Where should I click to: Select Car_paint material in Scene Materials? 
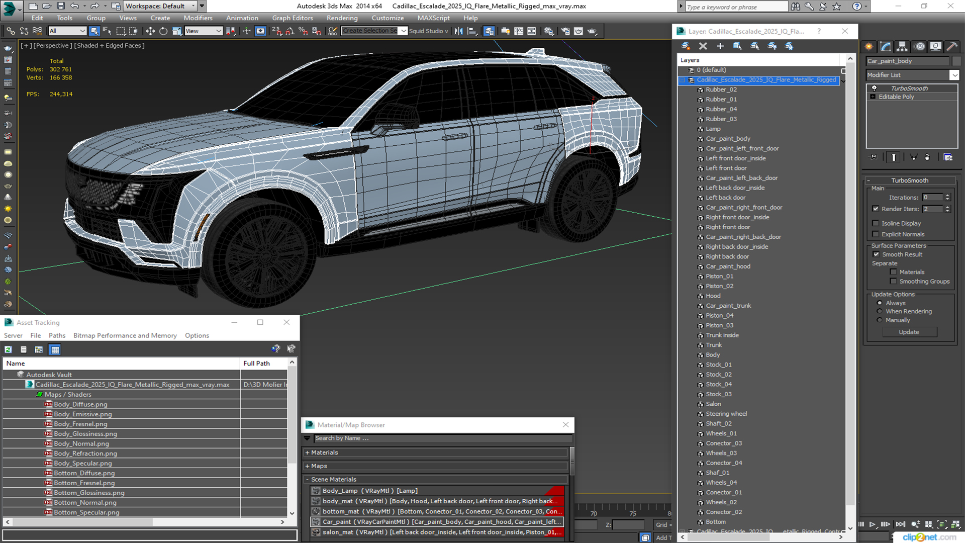coord(437,522)
